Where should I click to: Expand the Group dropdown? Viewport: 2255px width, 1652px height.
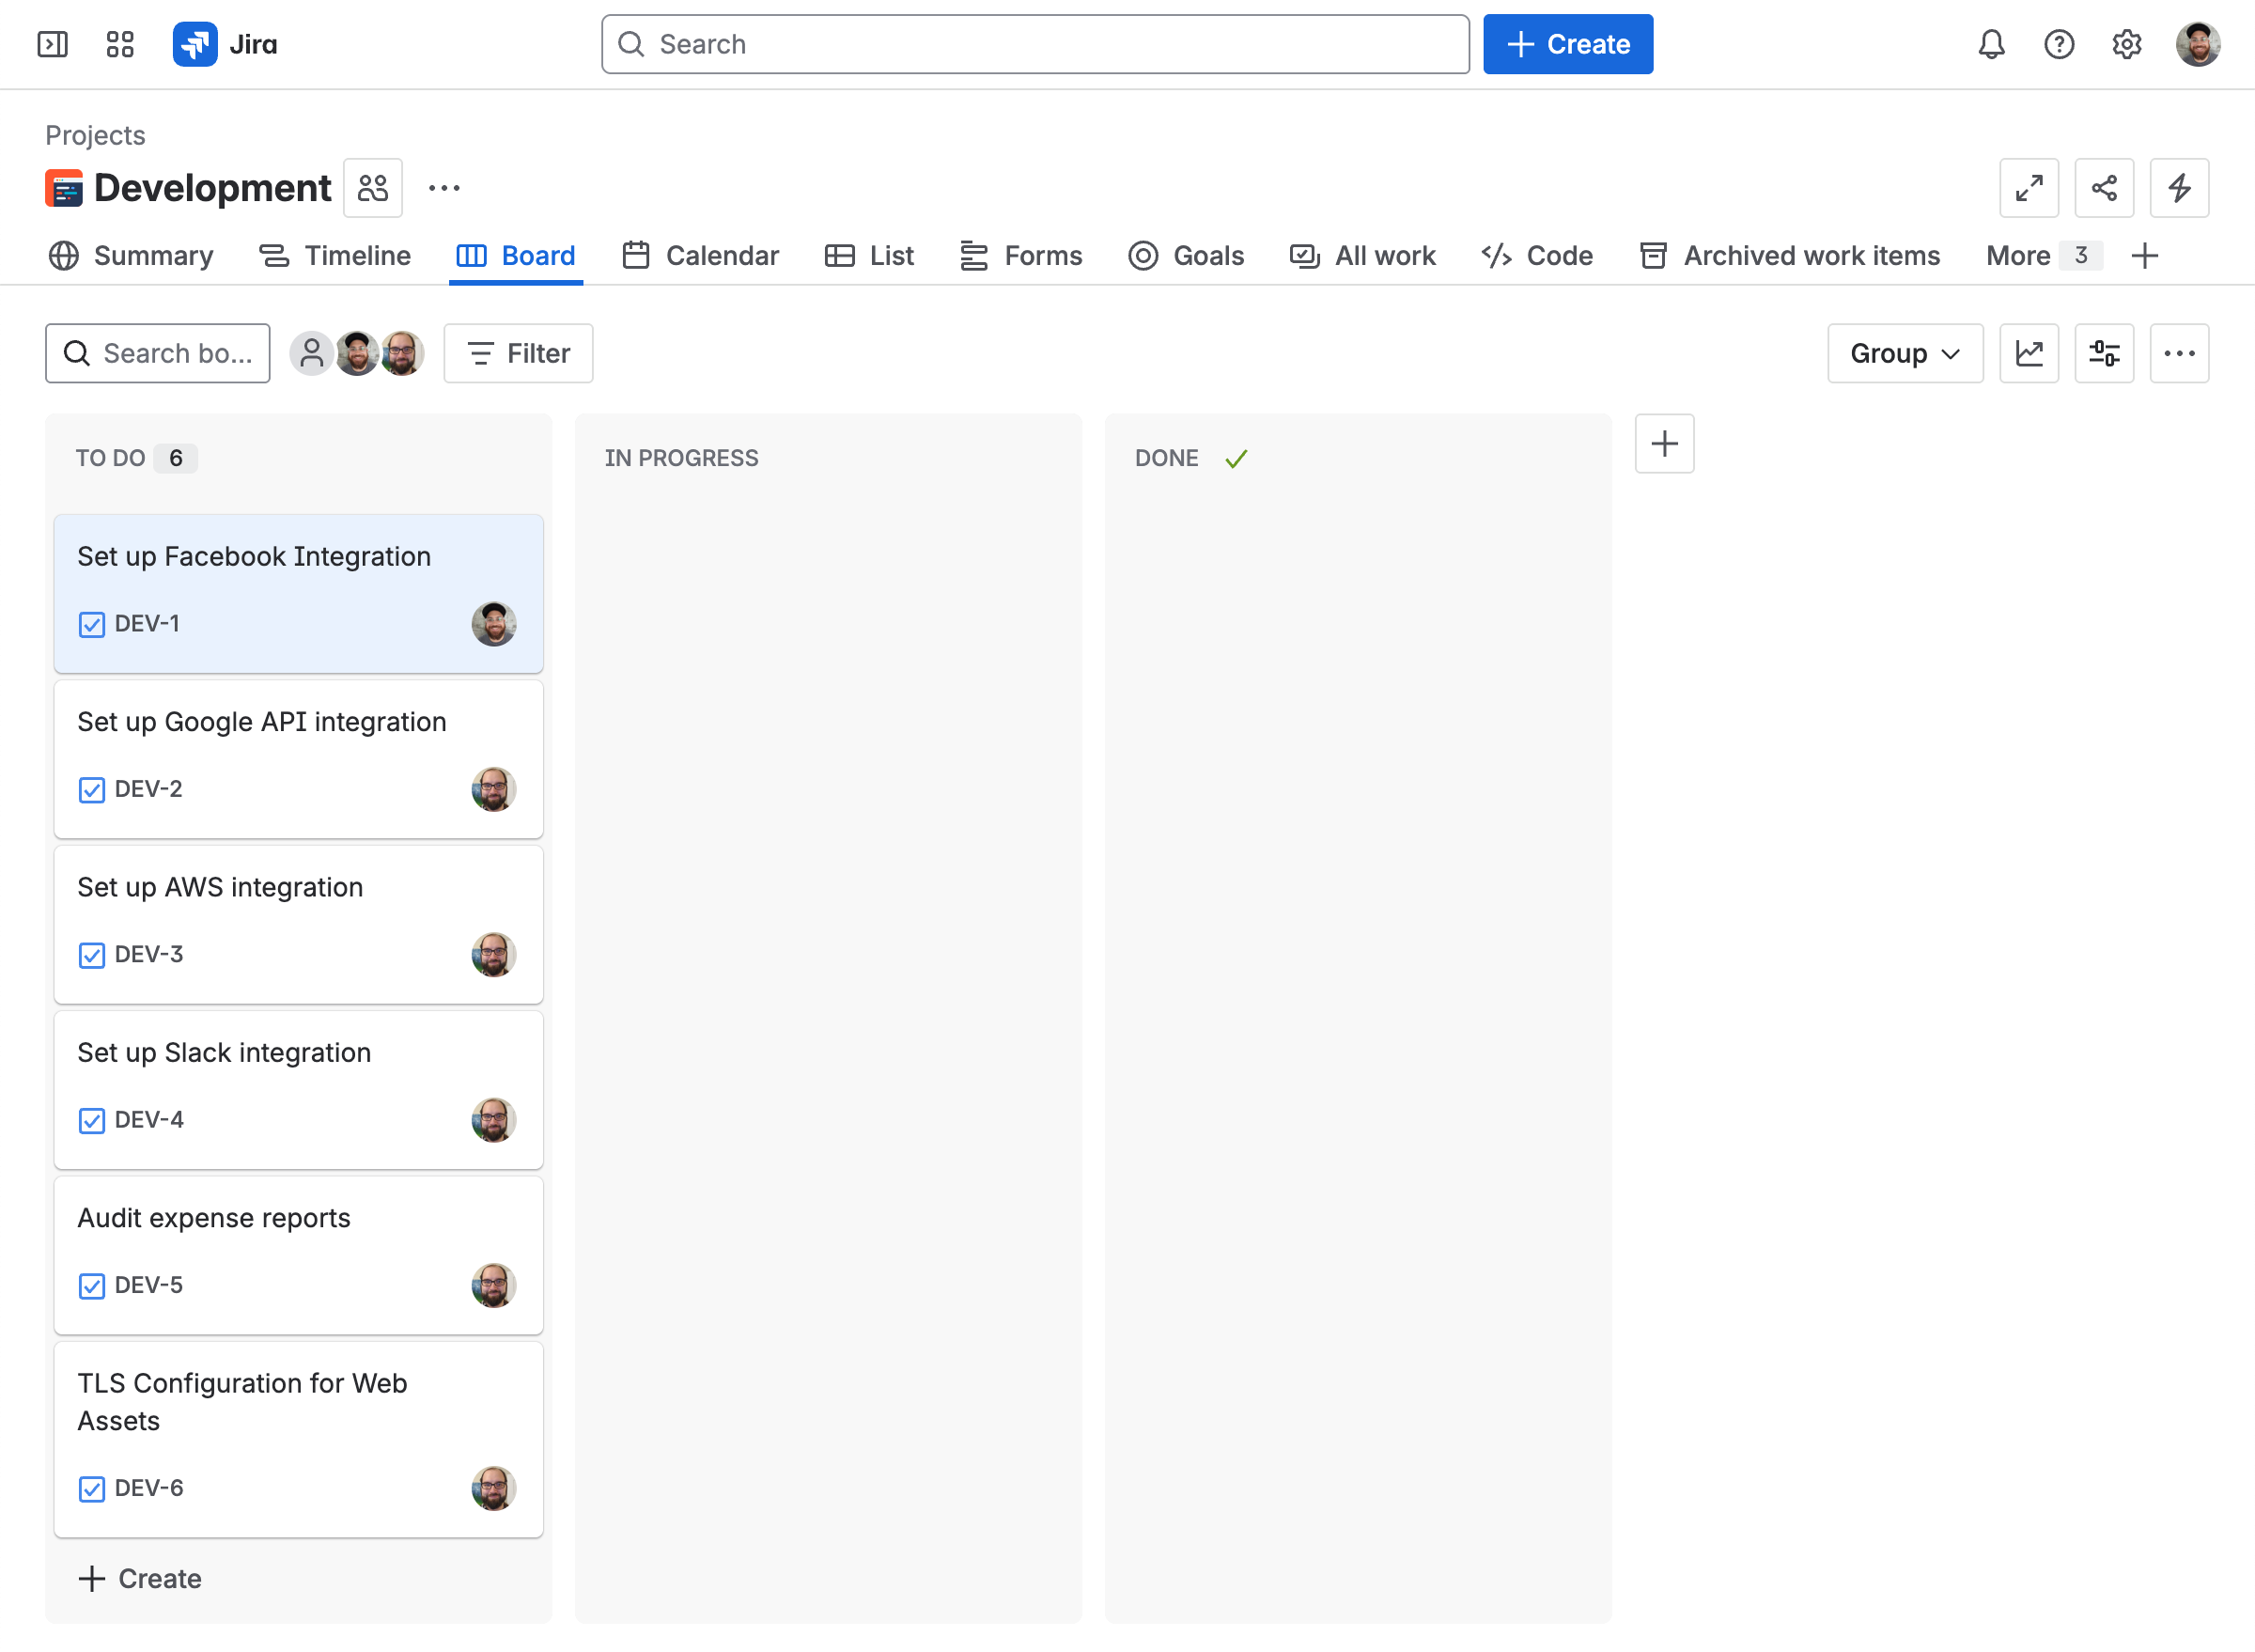pyautogui.click(x=1904, y=353)
